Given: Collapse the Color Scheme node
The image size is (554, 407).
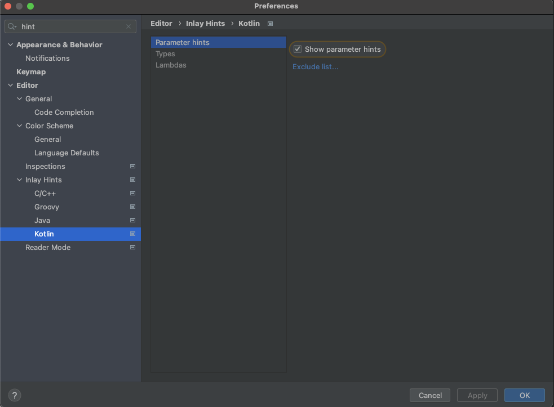Looking at the screenshot, I should point(19,126).
